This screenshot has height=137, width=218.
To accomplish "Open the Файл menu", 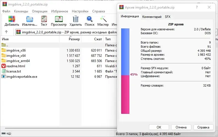I will pos(6,11).
